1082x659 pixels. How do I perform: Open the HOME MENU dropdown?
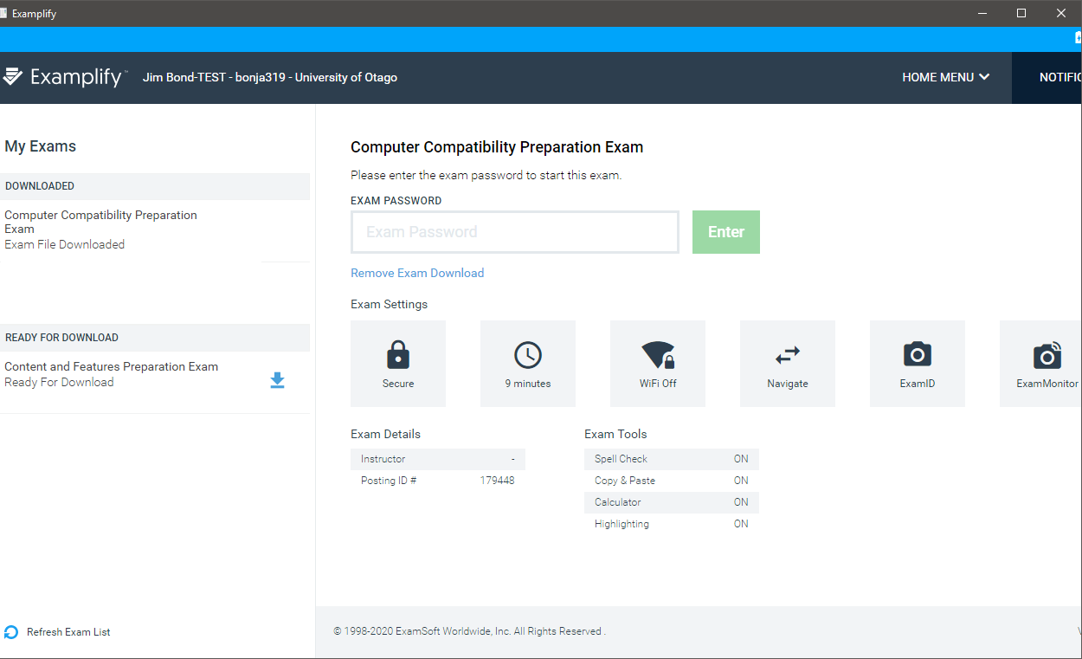coord(945,77)
